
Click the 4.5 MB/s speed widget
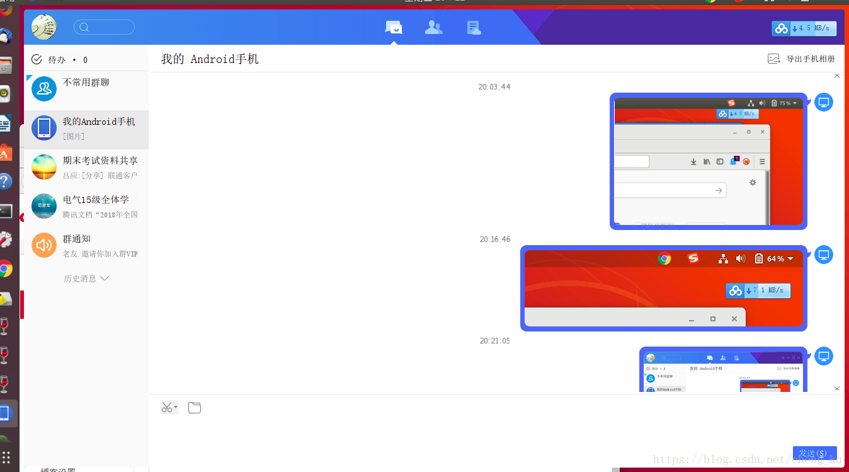804,28
